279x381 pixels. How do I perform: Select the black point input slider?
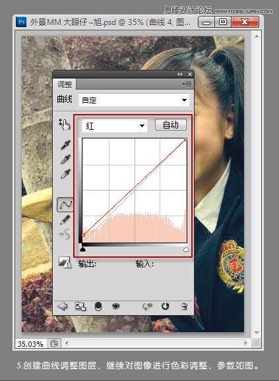pyautogui.click(x=83, y=249)
